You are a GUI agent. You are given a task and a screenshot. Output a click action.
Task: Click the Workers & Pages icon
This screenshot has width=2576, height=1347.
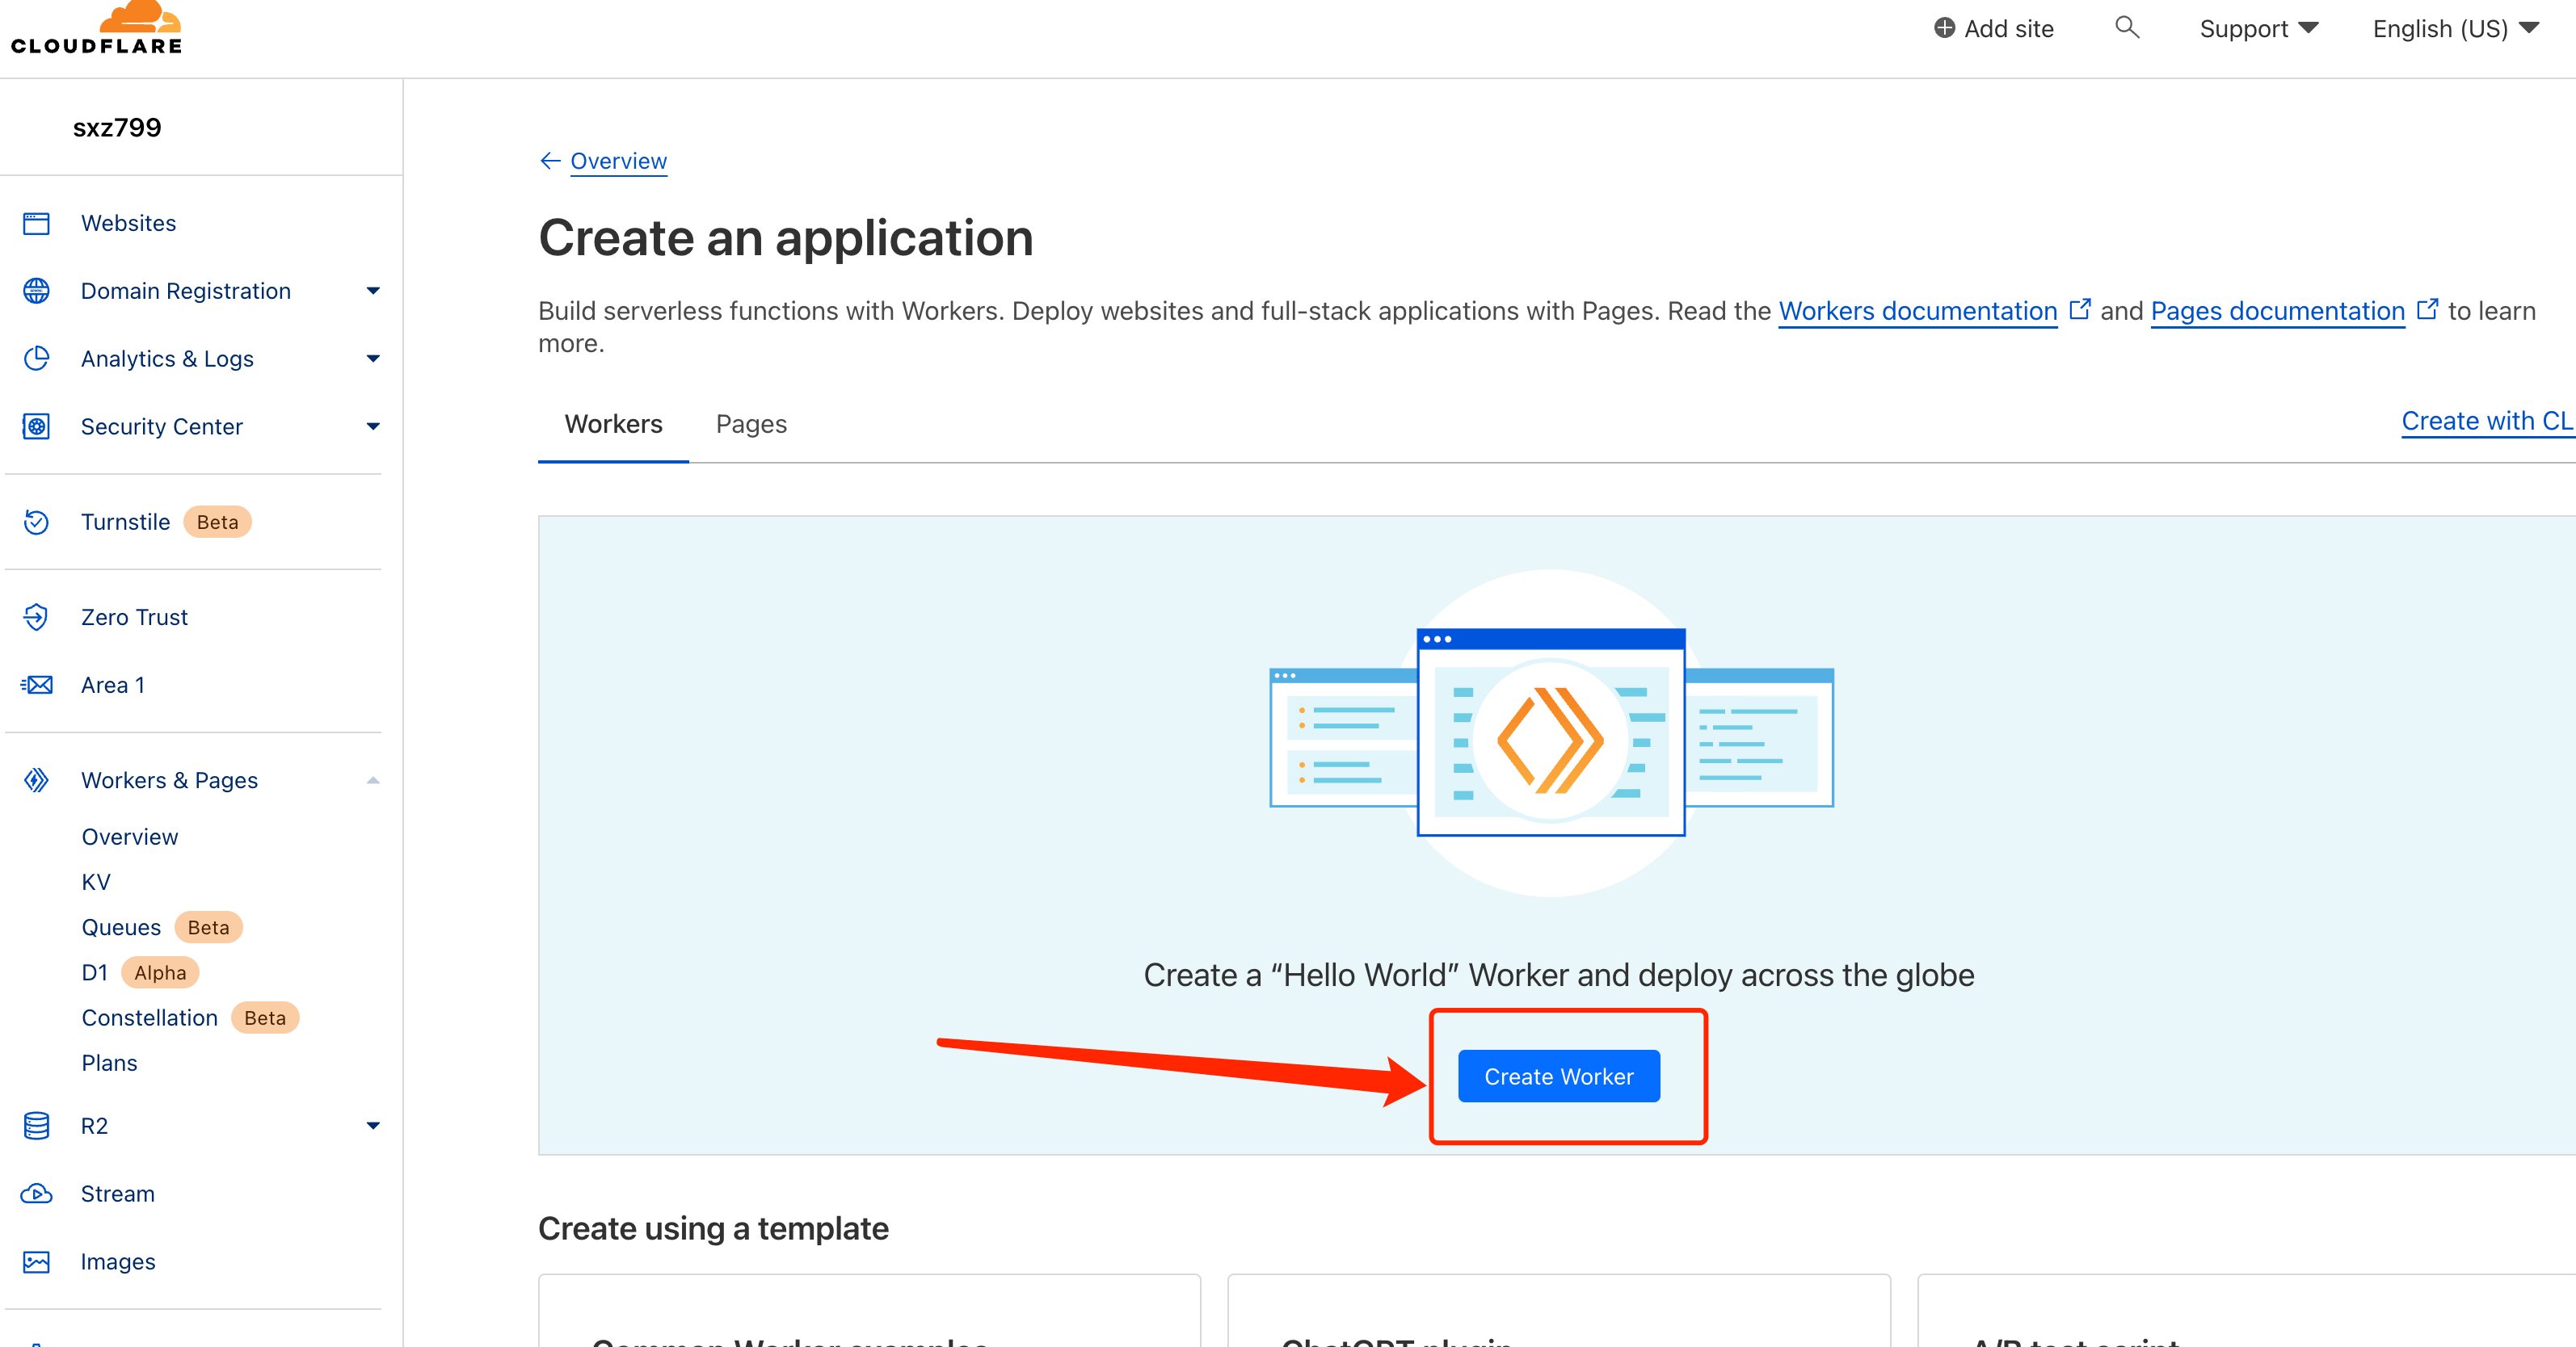37,780
